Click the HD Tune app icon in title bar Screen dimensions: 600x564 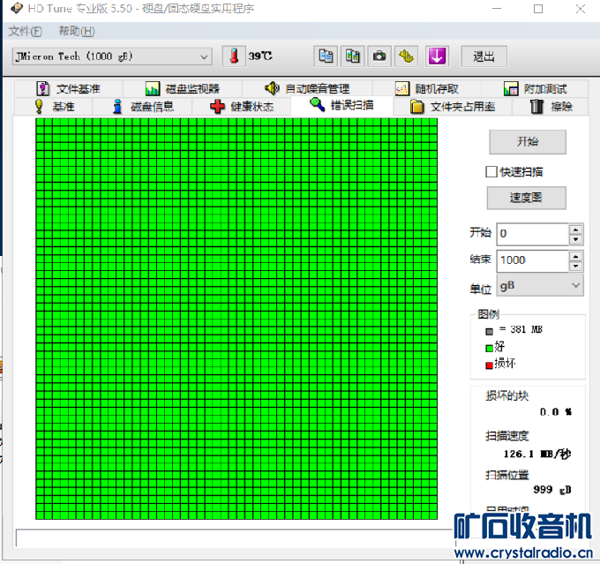tap(17, 9)
